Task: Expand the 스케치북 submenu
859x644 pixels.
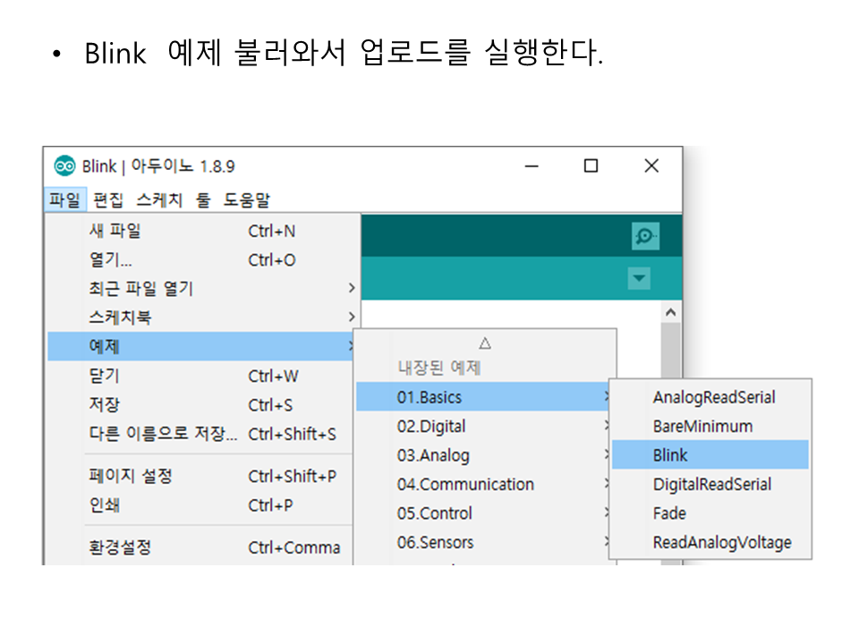Action: coord(203,317)
